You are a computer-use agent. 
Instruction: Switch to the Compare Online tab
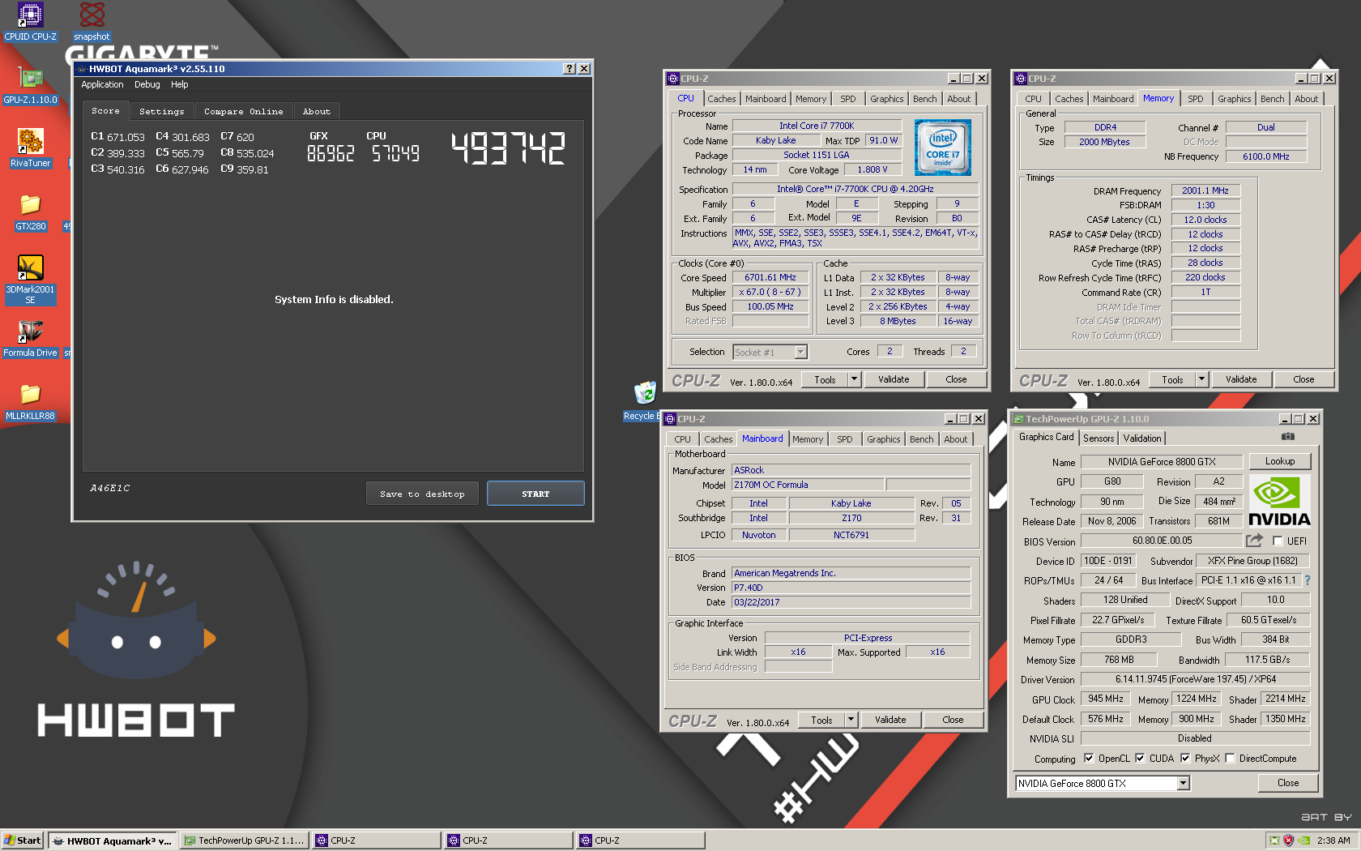[x=244, y=112]
